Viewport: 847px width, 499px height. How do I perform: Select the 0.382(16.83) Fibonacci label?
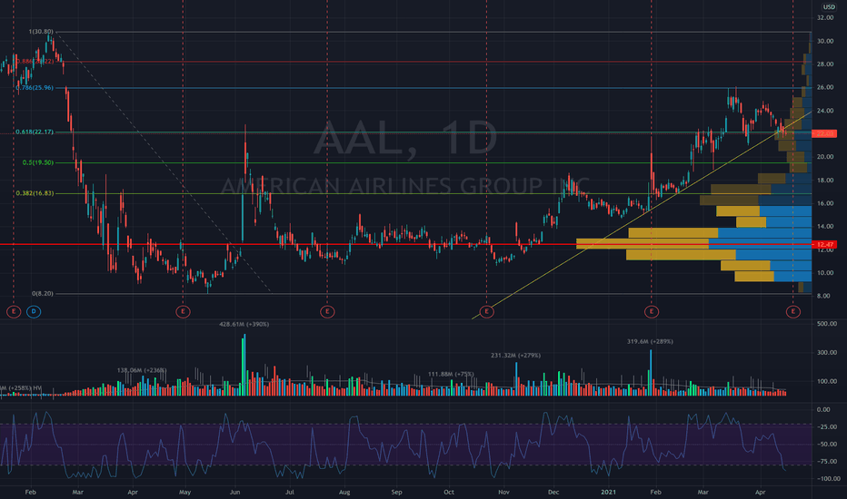[35, 193]
